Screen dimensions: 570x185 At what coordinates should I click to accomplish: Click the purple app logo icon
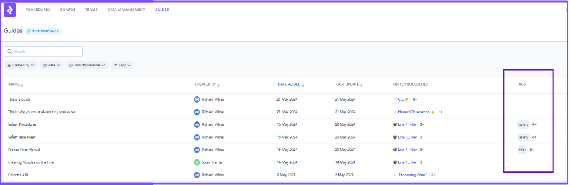pyautogui.click(x=10, y=9)
